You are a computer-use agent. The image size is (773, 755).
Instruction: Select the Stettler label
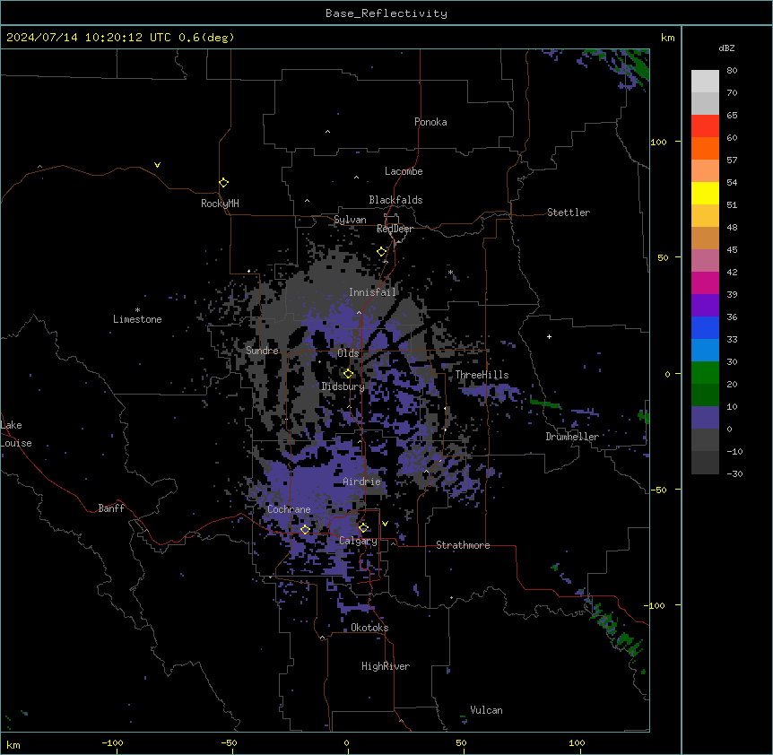click(569, 213)
